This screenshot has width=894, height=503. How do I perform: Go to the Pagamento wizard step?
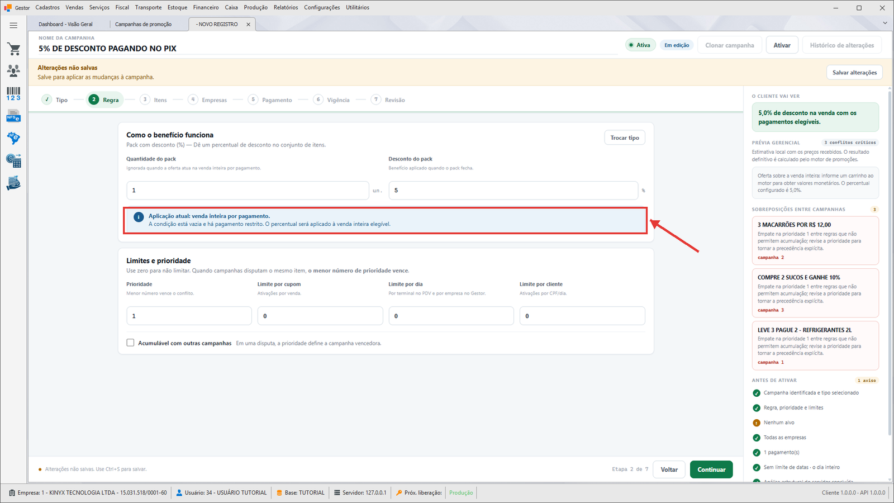coord(270,100)
